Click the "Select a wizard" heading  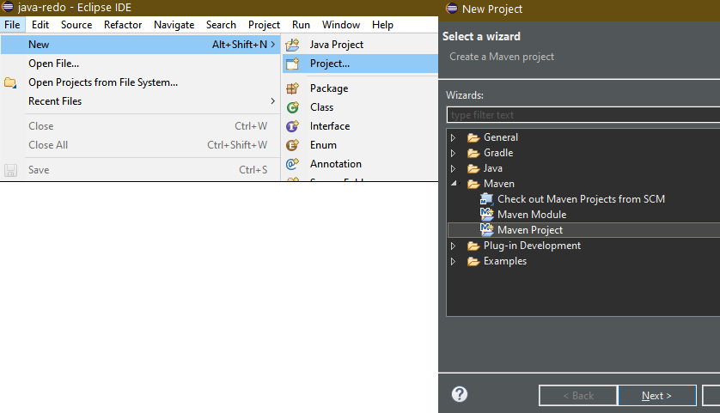coord(481,36)
